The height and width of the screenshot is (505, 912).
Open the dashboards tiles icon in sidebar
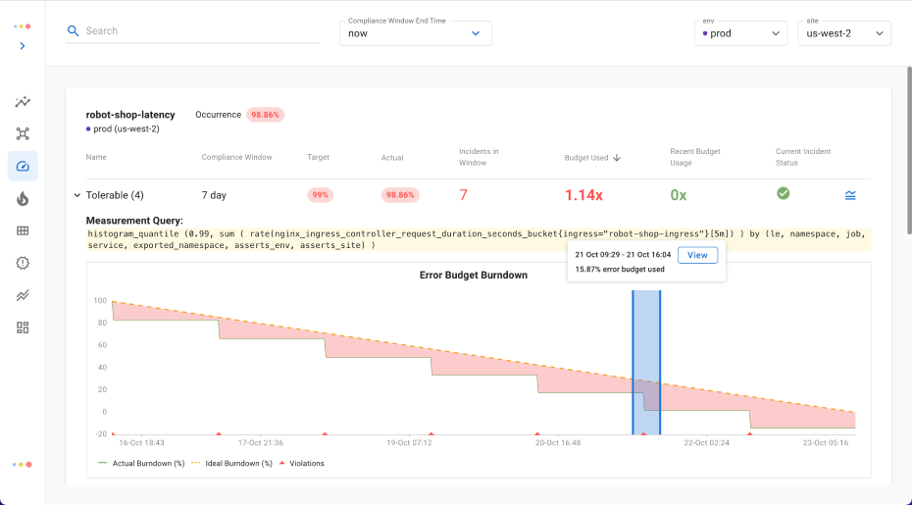click(23, 328)
